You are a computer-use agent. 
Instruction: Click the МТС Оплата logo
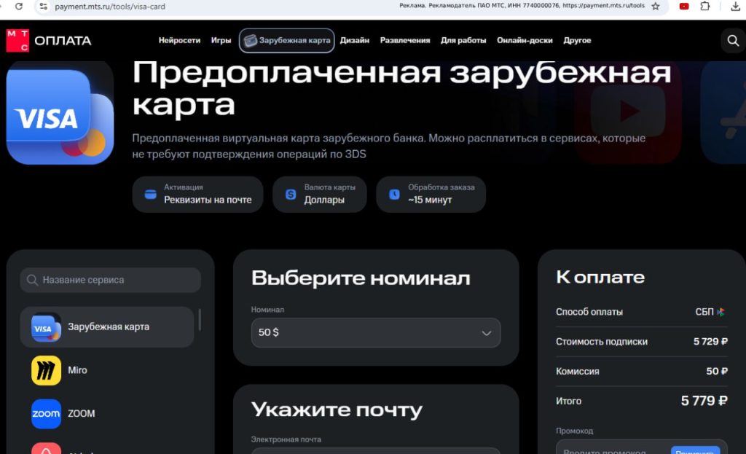tap(47, 40)
